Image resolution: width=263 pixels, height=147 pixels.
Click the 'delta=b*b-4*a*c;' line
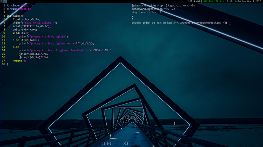25,30
